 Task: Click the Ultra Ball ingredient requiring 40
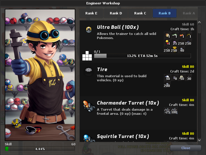pos(182,49)
